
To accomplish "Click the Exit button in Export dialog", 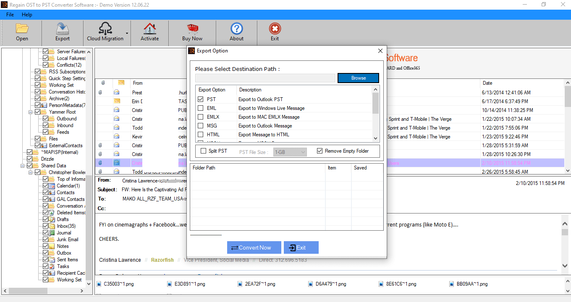I will coord(301,247).
